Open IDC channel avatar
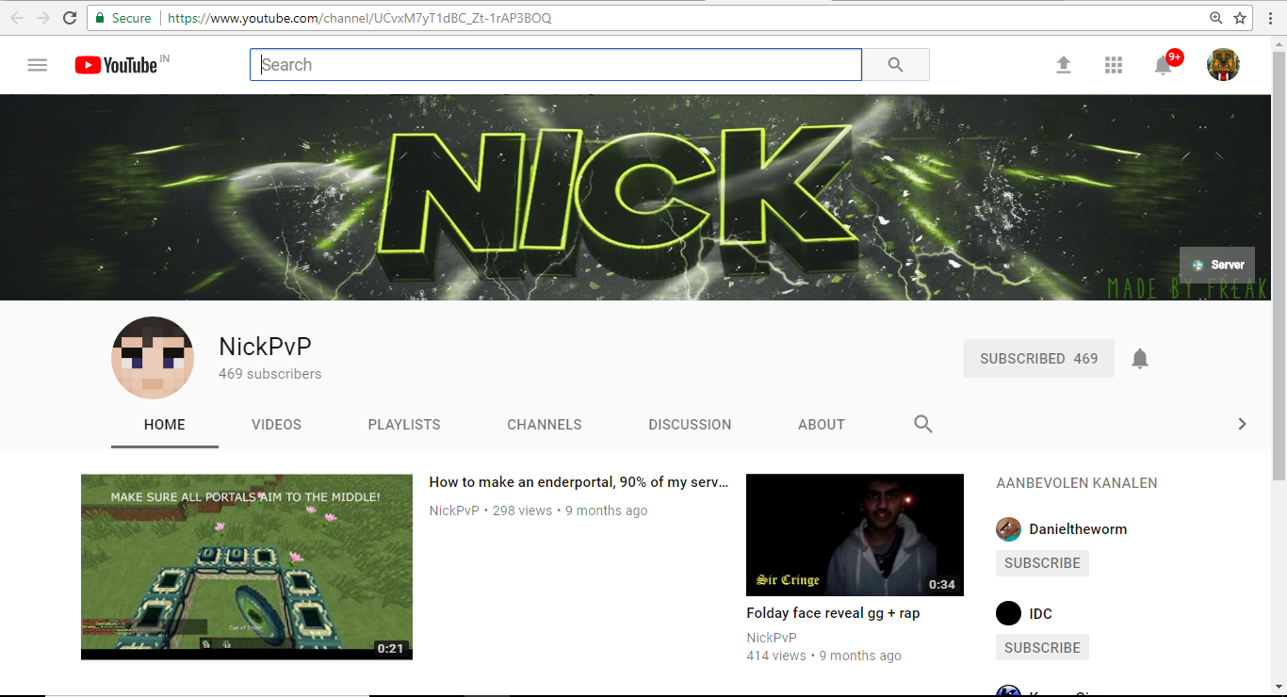 pyautogui.click(x=1008, y=614)
